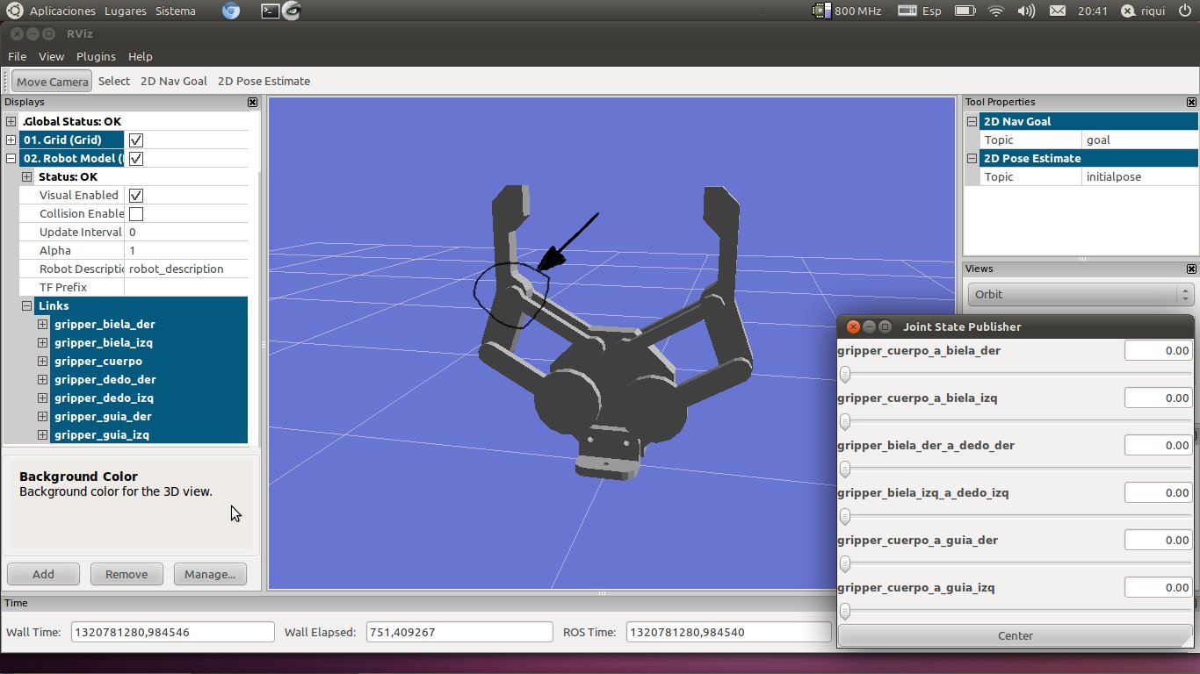Expand the .Global Status: OK row
The height and width of the screenshot is (674, 1200).
(x=11, y=121)
